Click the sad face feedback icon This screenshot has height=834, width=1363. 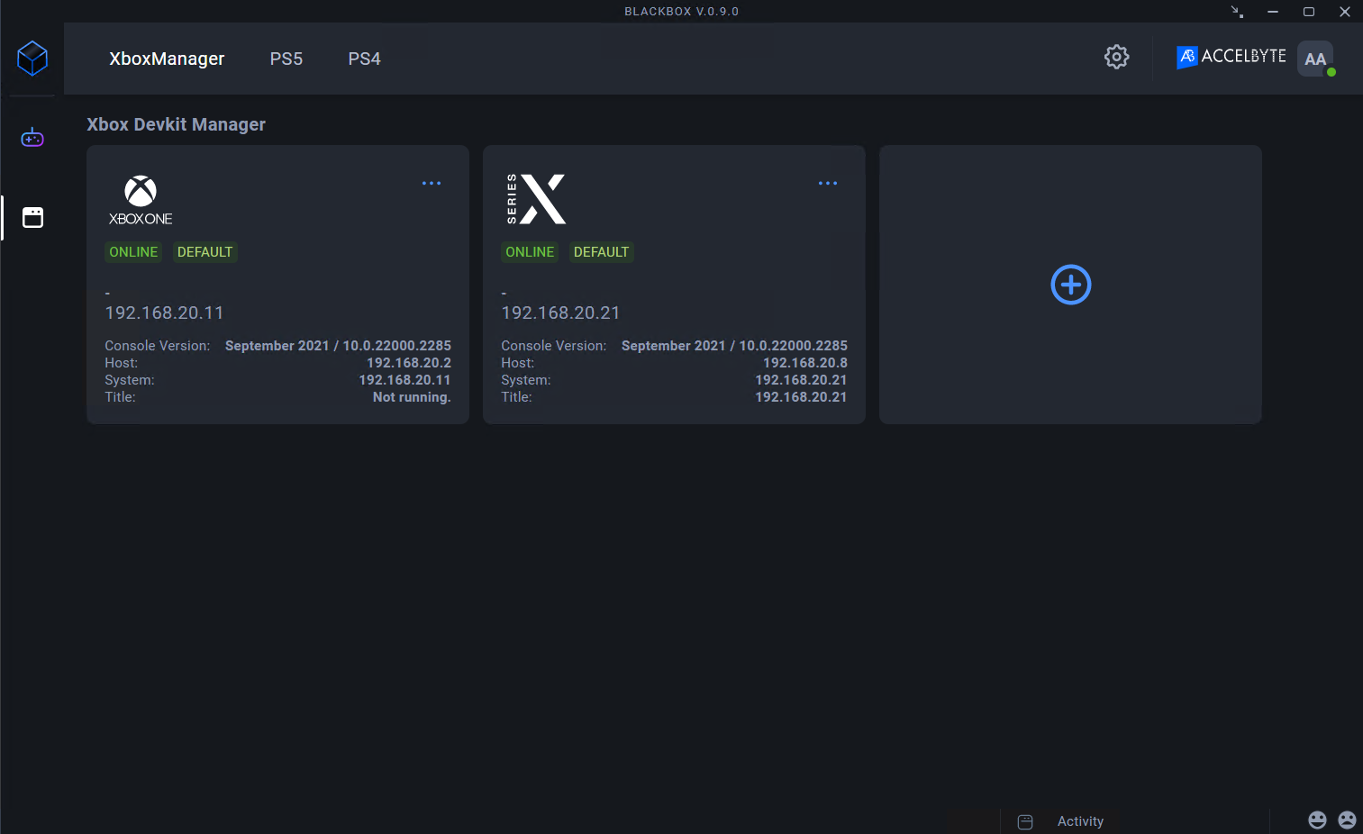pyautogui.click(x=1347, y=820)
